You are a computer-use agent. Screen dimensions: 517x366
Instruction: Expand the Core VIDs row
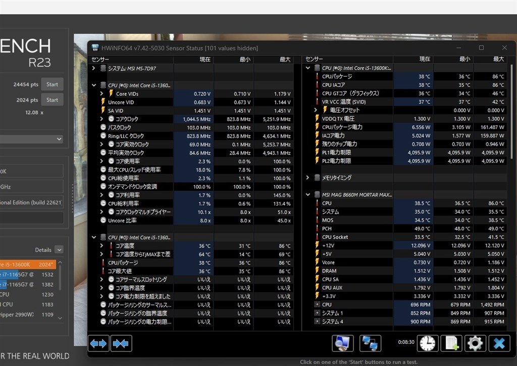[101, 94]
